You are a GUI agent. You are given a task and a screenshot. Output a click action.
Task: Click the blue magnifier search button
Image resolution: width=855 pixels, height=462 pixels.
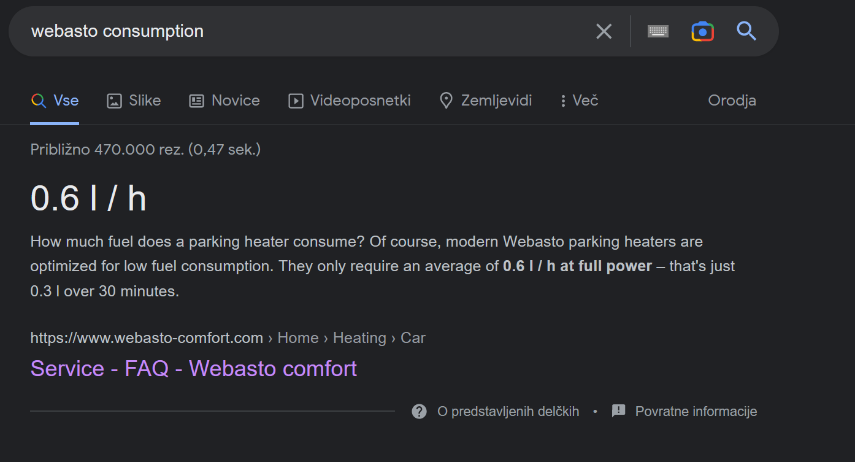tap(746, 31)
